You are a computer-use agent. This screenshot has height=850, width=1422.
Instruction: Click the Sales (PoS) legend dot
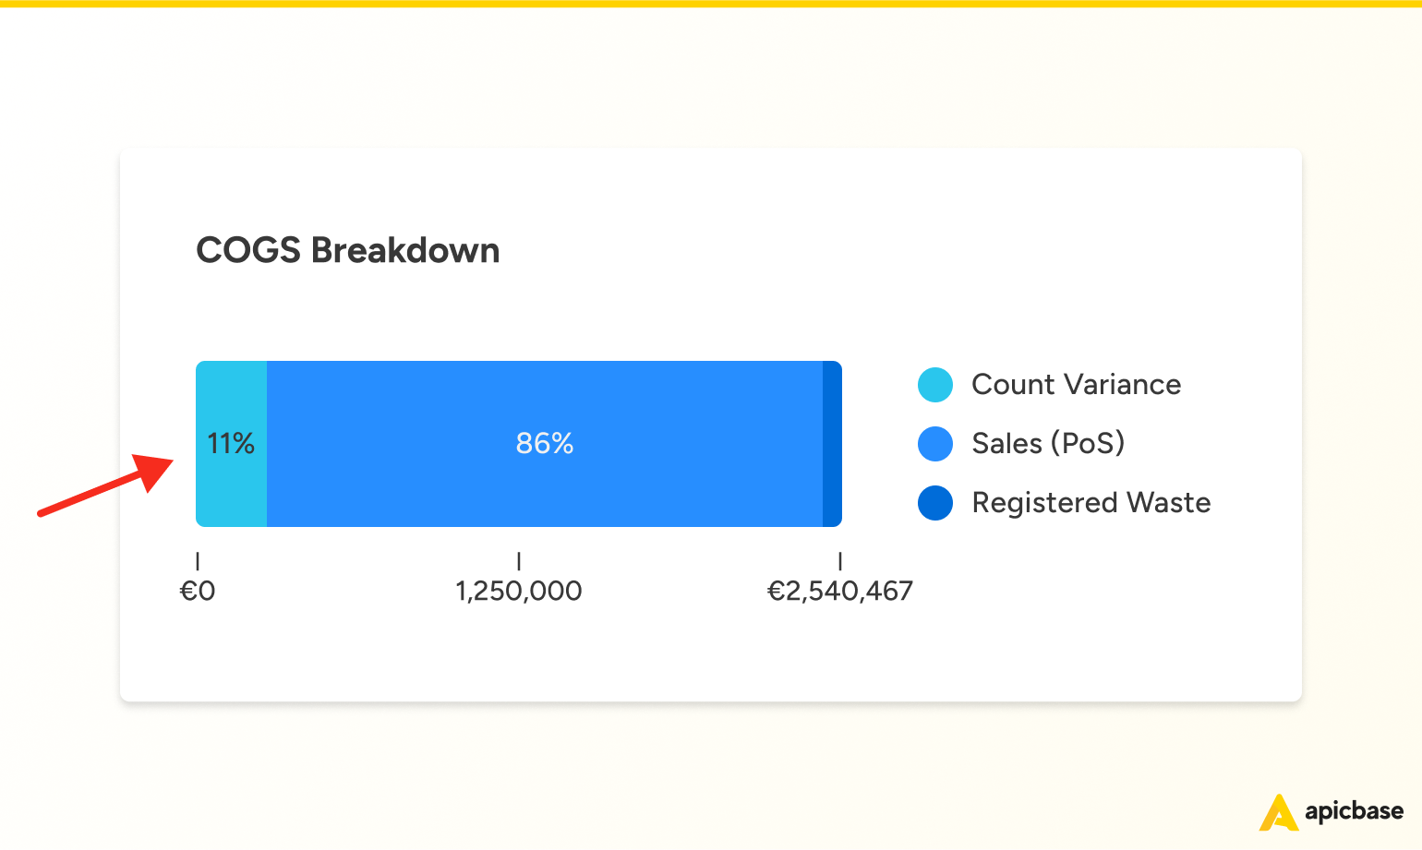tap(935, 444)
